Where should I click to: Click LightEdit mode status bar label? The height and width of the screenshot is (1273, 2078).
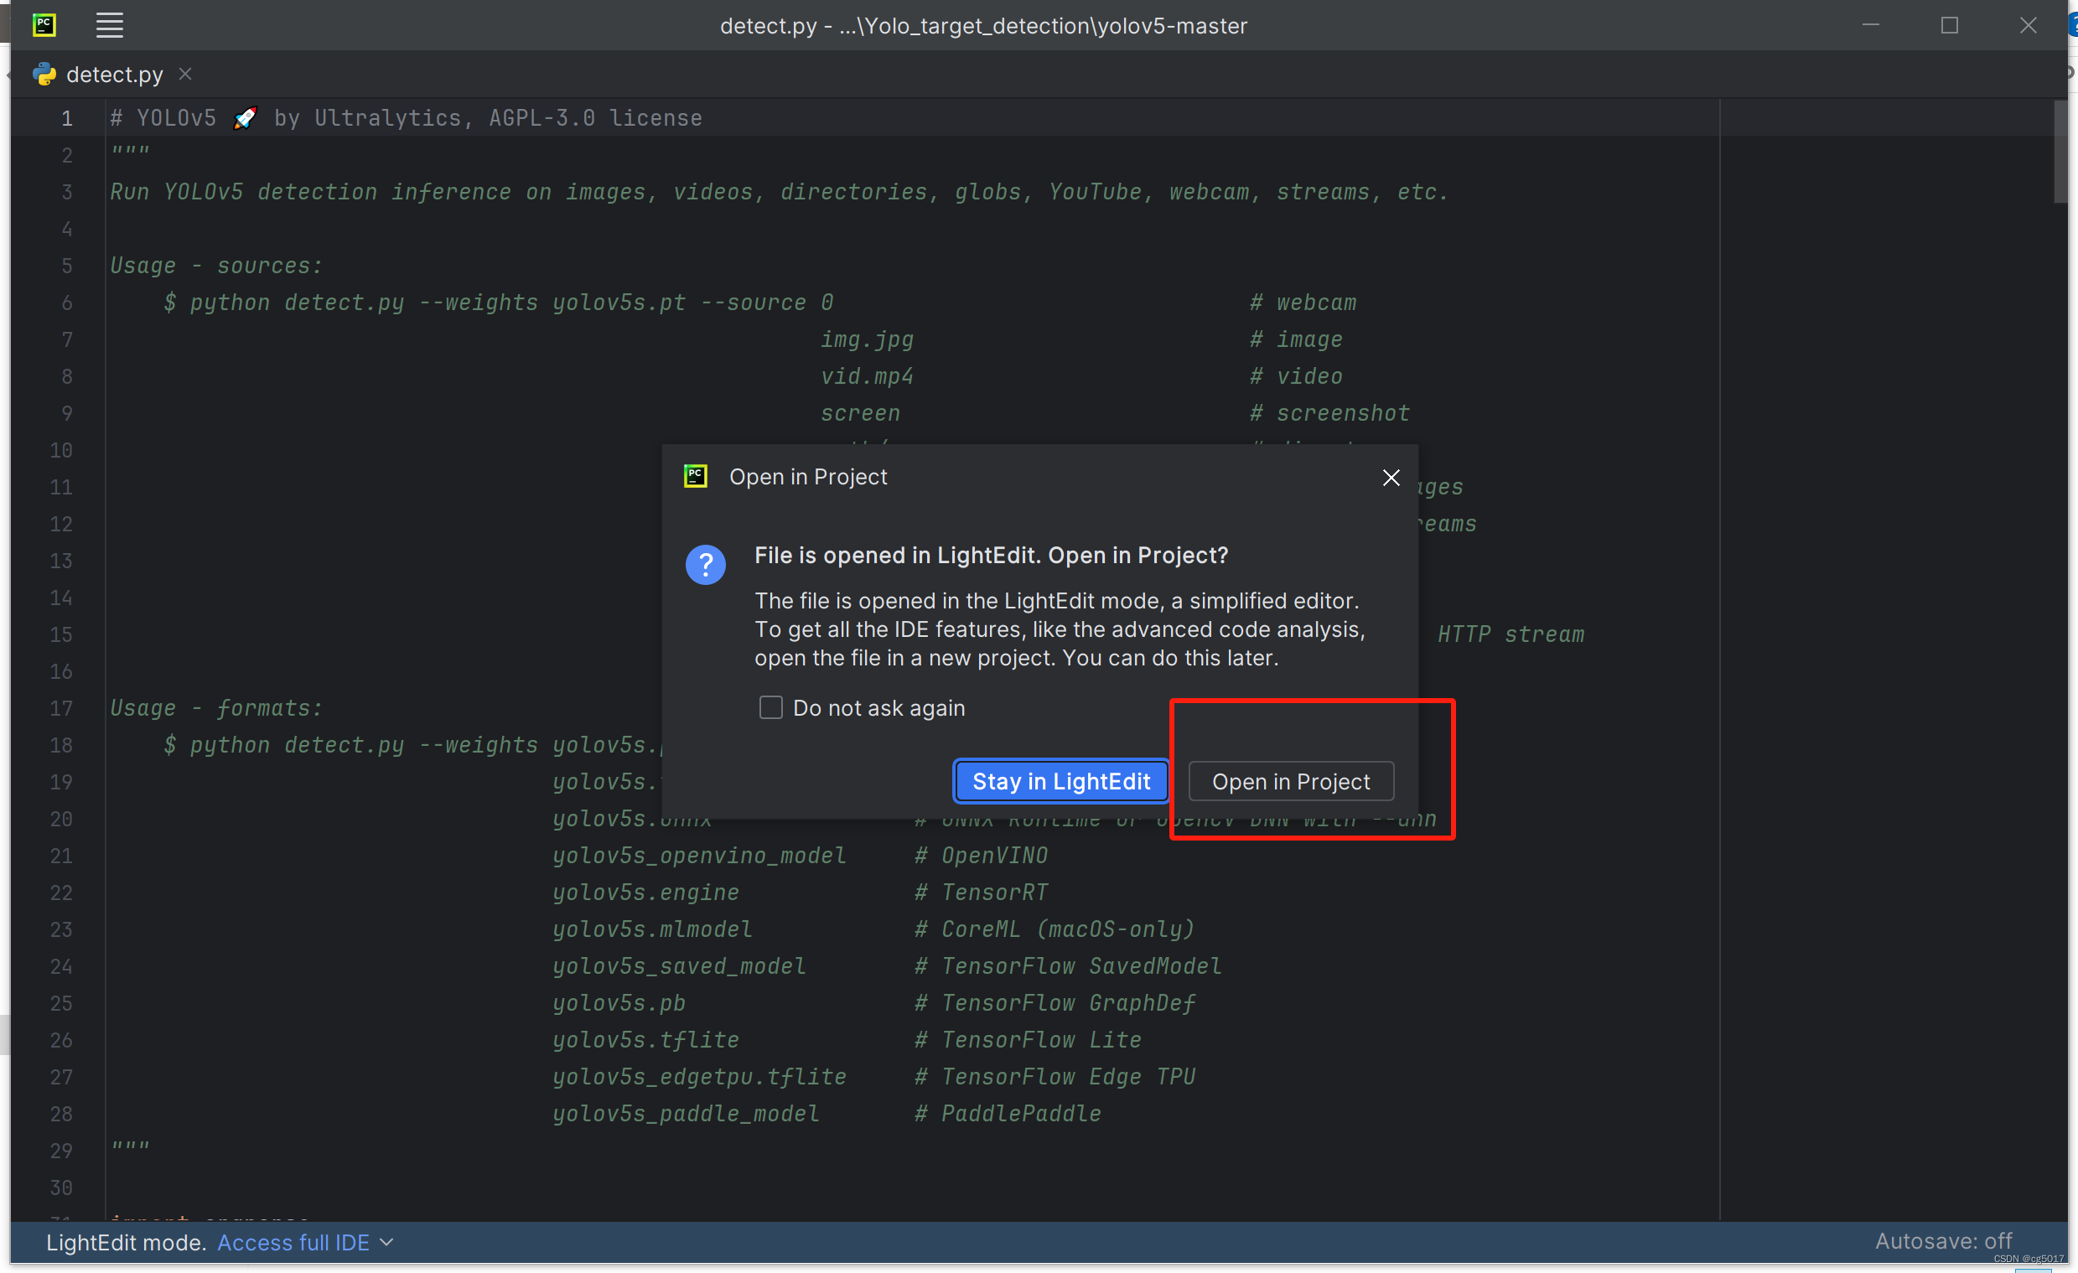(x=126, y=1242)
